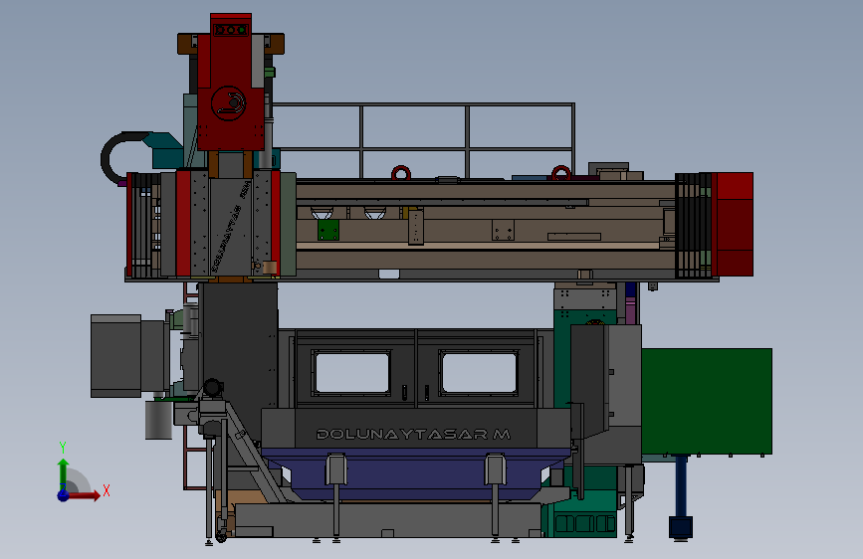863x559 pixels.
Task: Select the left window of the enclosure door
Action: tap(351, 372)
